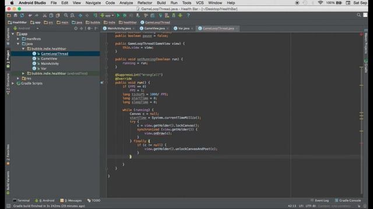
Task: Expand bubble.indie.healthbar (androidTest) package arrow
Action: pyautogui.click(x=23, y=74)
